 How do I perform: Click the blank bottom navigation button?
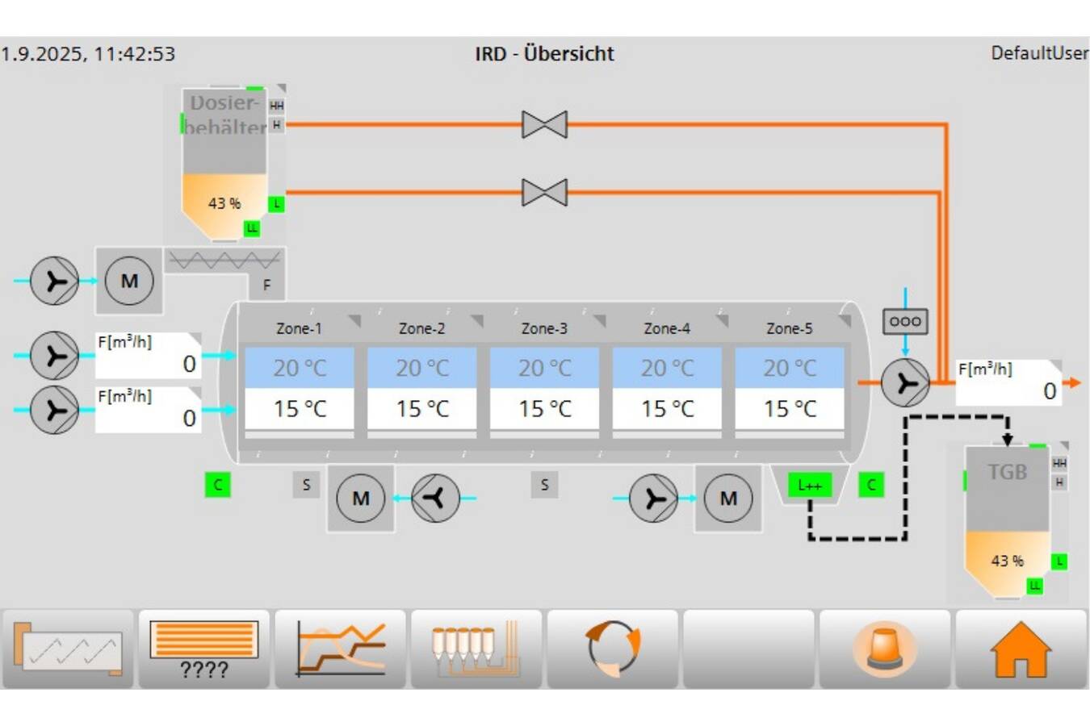pyautogui.click(x=748, y=649)
